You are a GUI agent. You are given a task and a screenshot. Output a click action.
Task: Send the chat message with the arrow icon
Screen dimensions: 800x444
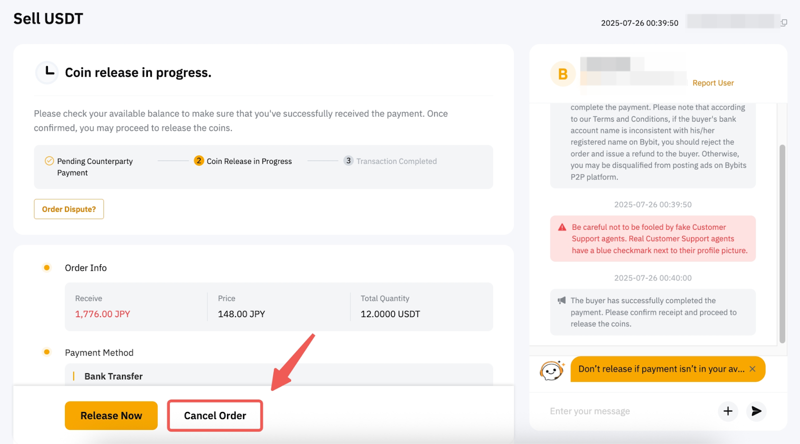click(x=756, y=411)
